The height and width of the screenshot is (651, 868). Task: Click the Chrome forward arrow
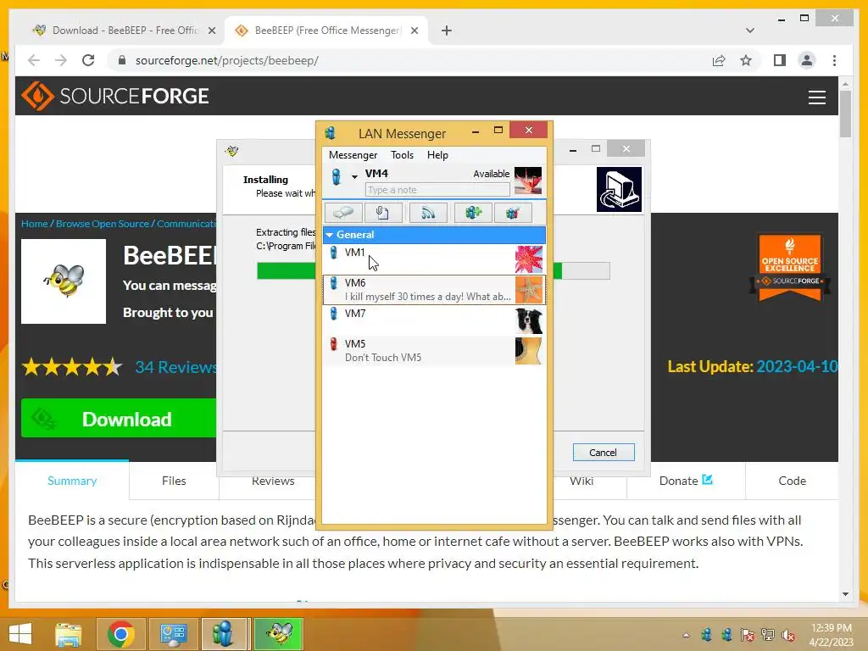tap(61, 60)
